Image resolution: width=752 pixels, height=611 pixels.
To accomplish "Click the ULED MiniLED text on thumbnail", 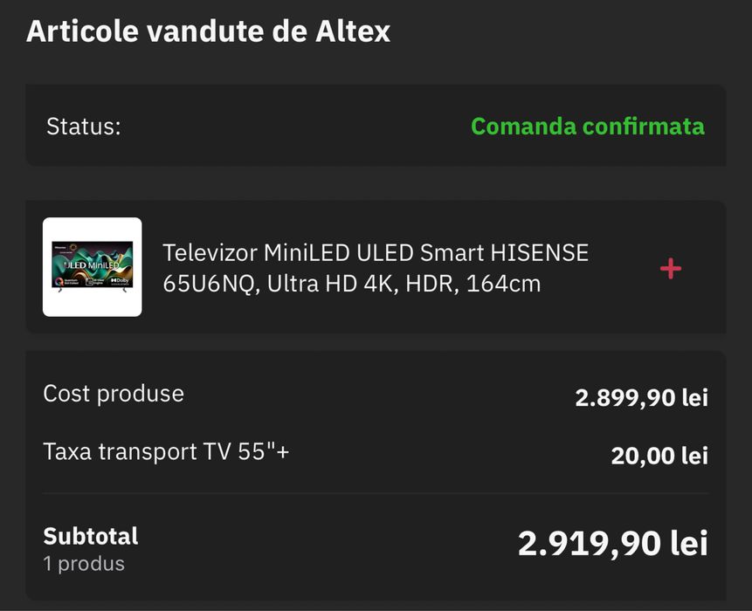I will [92, 264].
